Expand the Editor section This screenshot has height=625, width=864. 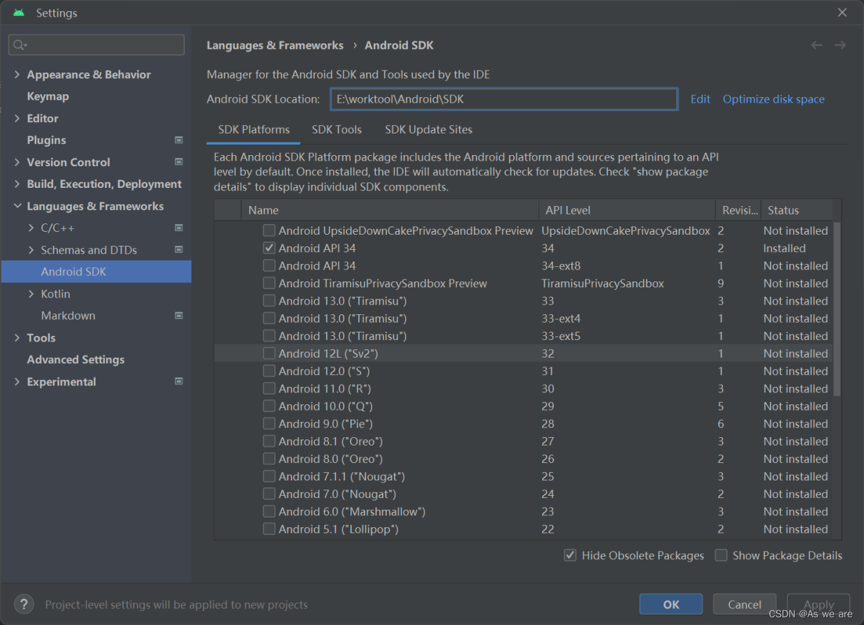pos(17,118)
